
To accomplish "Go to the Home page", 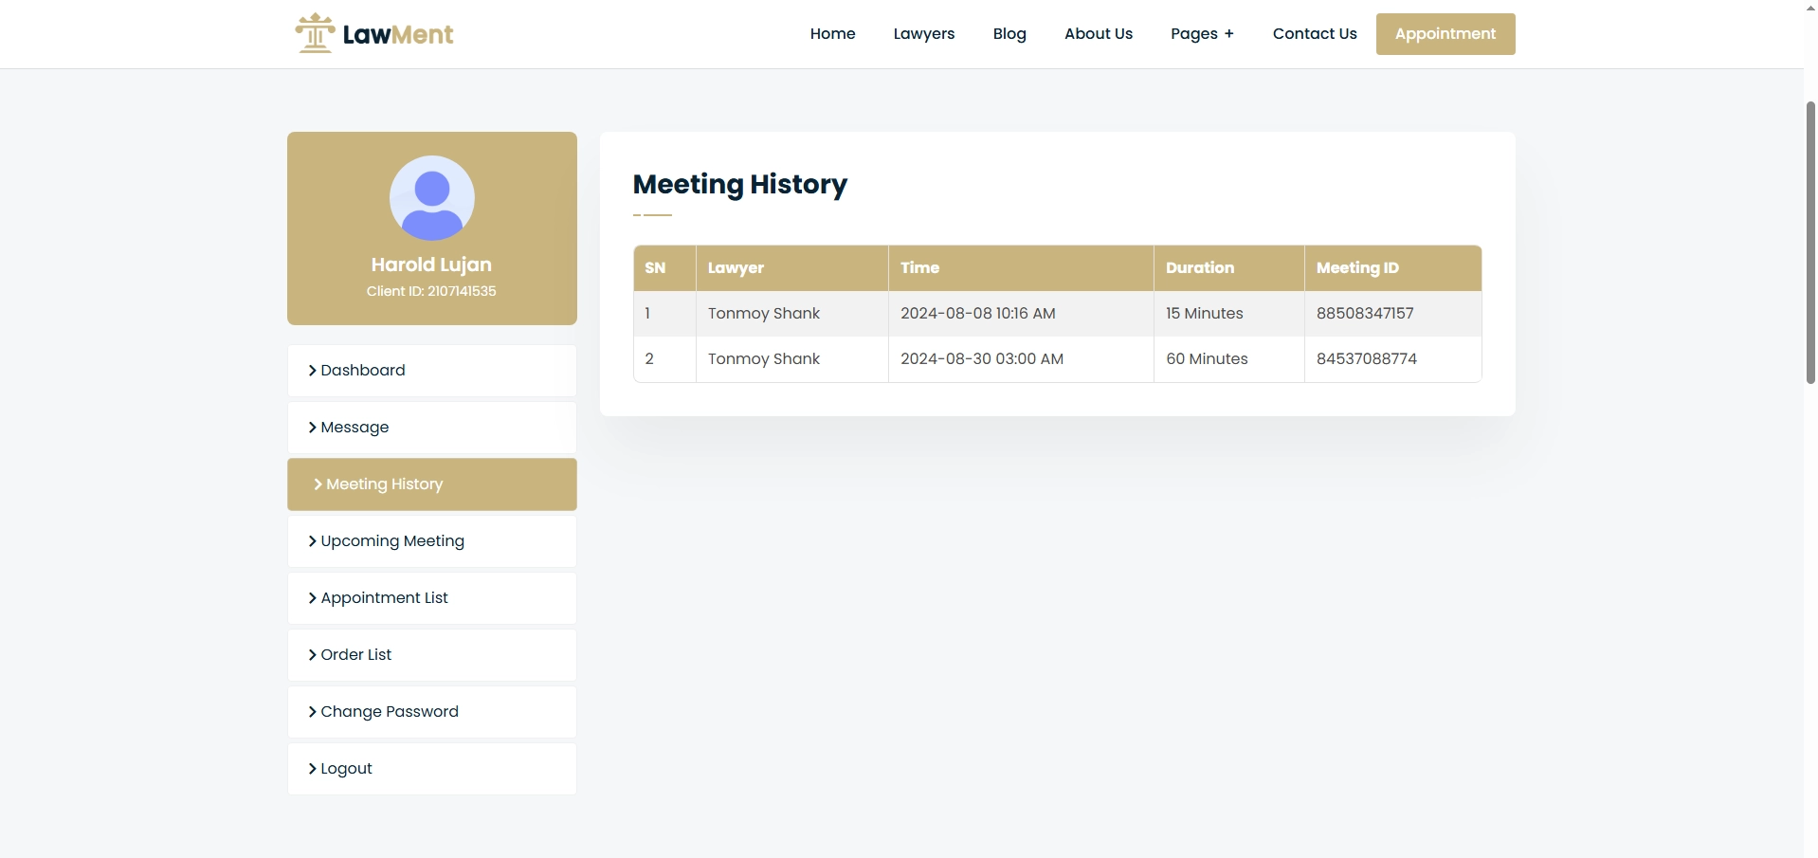I will point(832,34).
